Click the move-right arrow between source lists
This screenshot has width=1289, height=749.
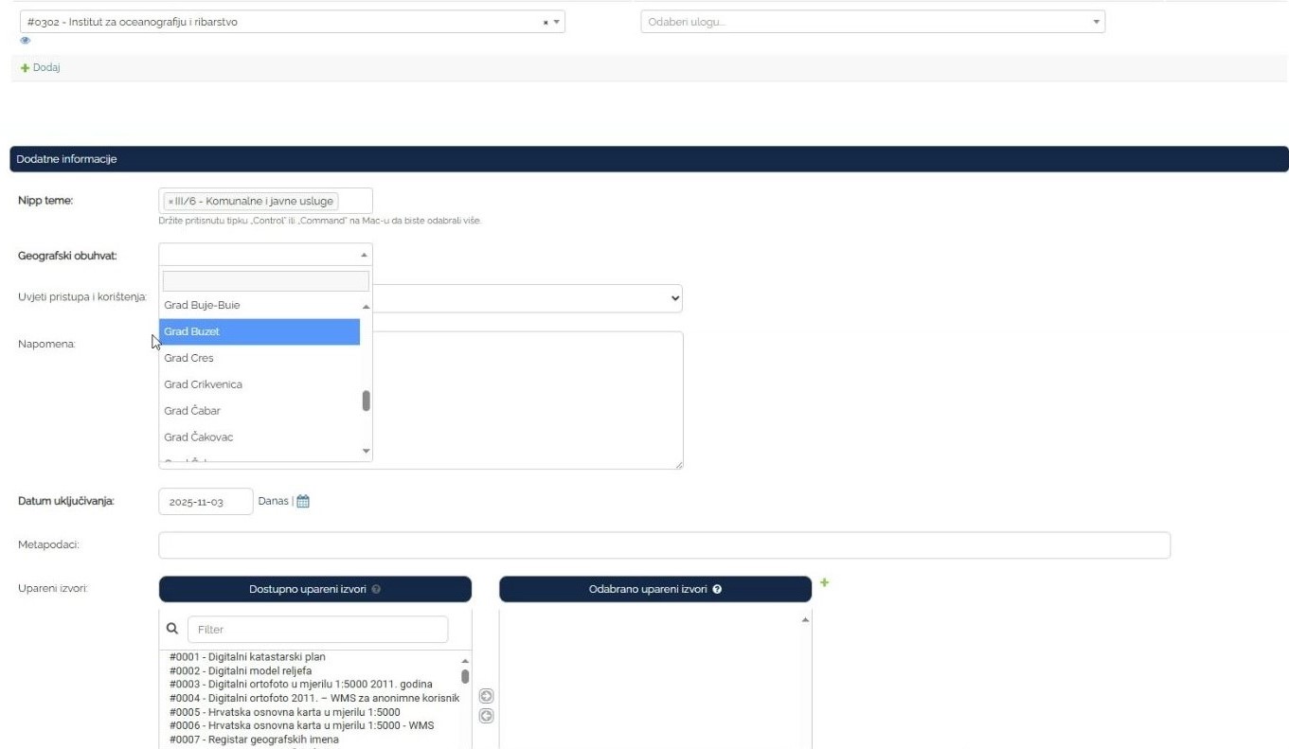click(x=486, y=696)
